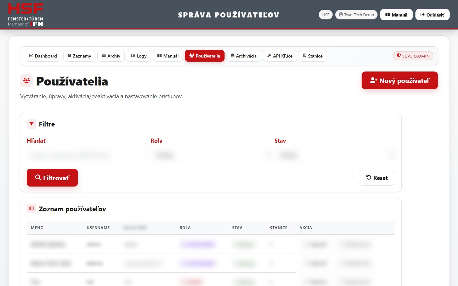Open the API Kľúče tab
Screen dimensions: 458x286
(x=280, y=56)
